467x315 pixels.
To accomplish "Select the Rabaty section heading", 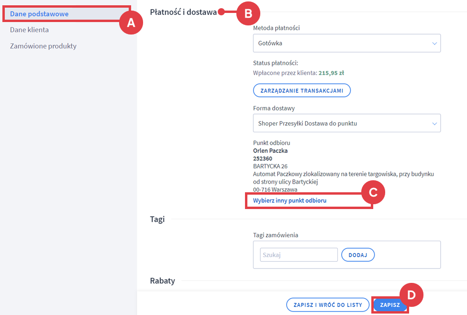I will [162, 280].
